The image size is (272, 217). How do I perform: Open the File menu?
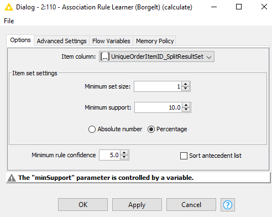[x=9, y=21]
